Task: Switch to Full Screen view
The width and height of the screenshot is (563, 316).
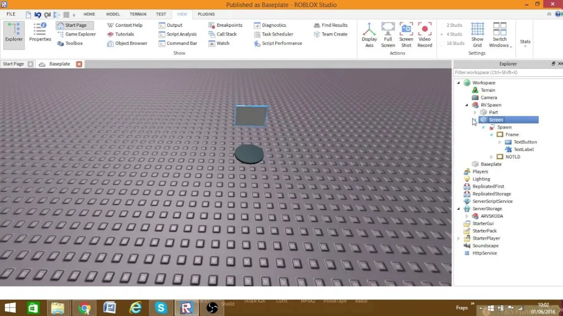Action: click(x=388, y=35)
